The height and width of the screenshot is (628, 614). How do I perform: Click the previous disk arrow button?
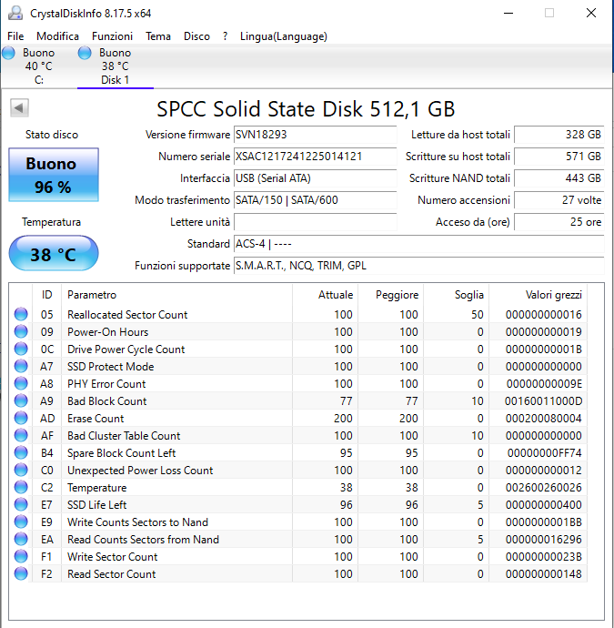[x=18, y=108]
